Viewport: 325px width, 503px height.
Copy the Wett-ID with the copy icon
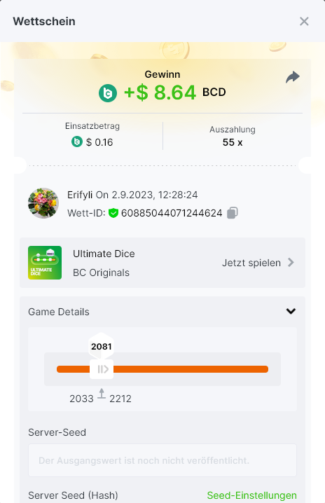click(x=233, y=213)
